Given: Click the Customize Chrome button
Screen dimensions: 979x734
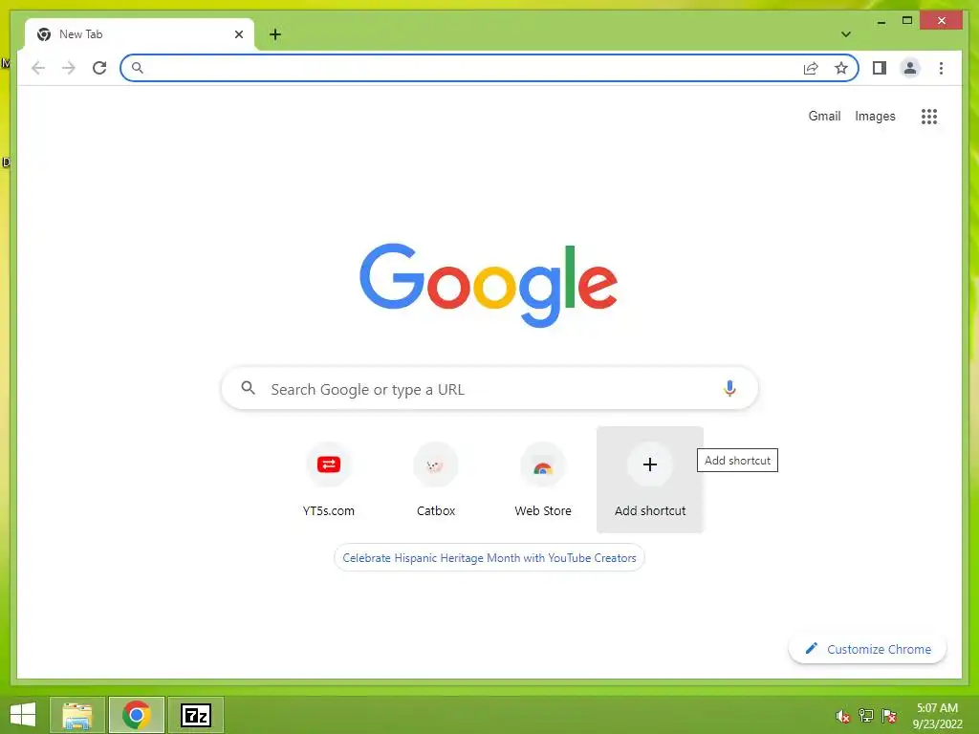Looking at the screenshot, I should [868, 649].
